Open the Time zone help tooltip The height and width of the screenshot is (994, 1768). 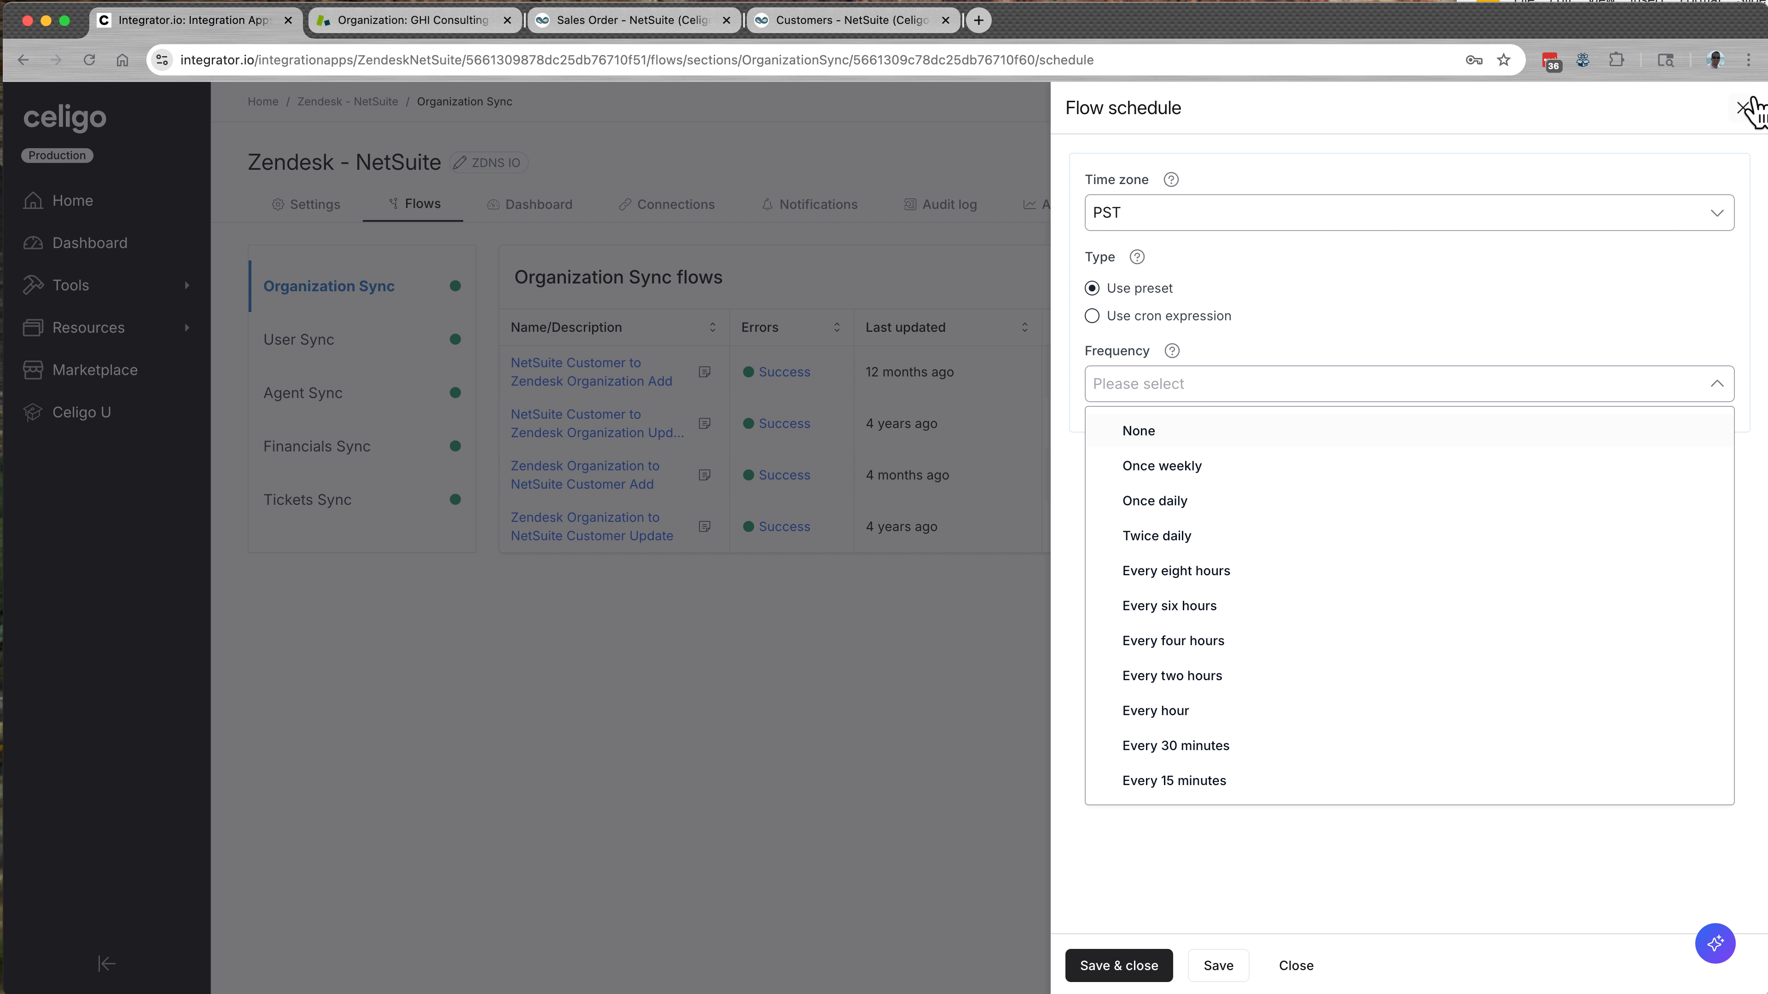pyautogui.click(x=1170, y=179)
